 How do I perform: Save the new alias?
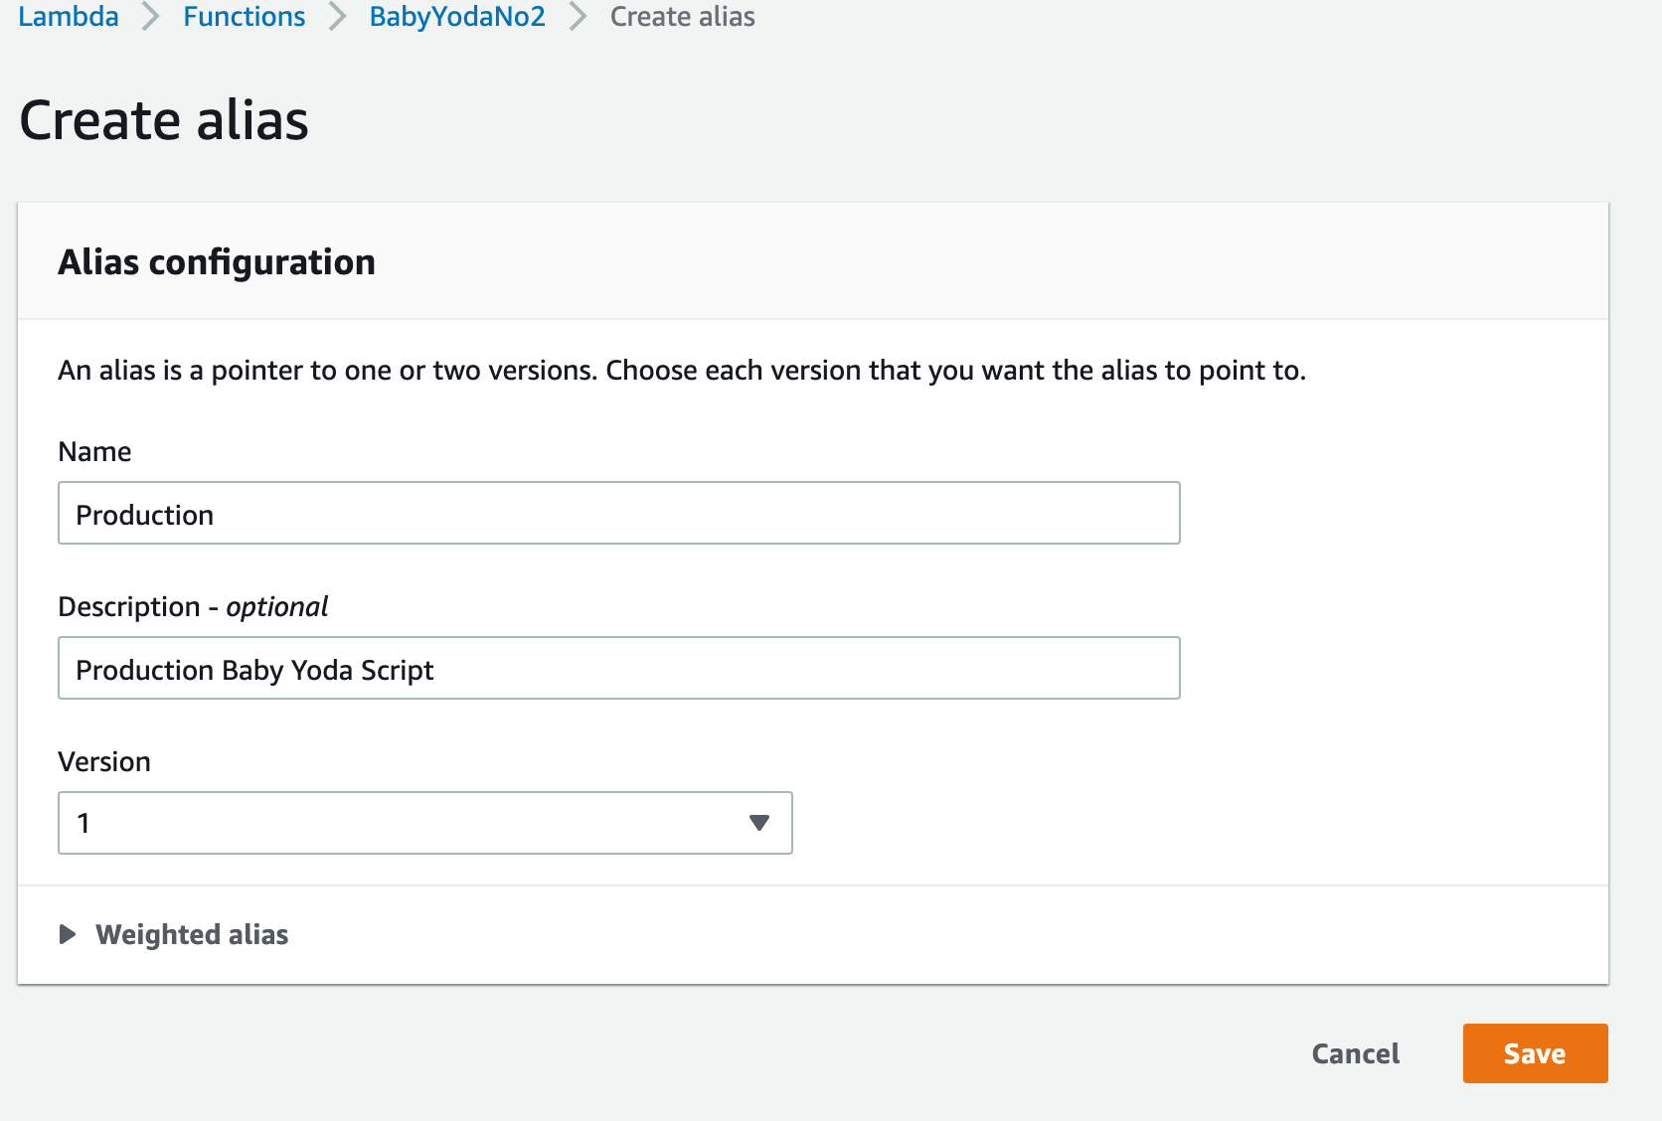(x=1535, y=1053)
